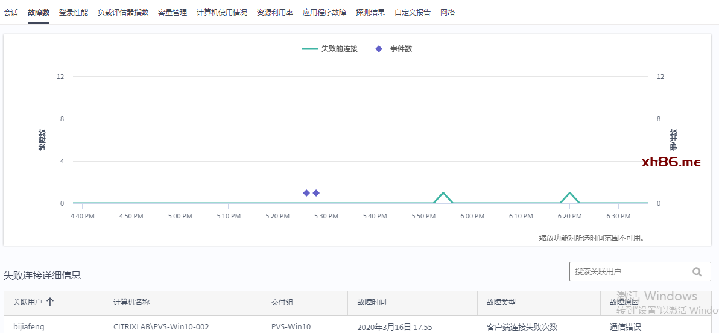The width and height of the screenshot is (719, 333).
Task: Switch to the 应用程序故障 tab
Action: (325, 12)
